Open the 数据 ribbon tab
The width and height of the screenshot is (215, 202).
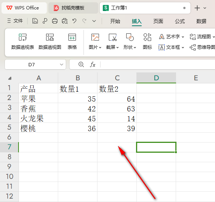201,21
